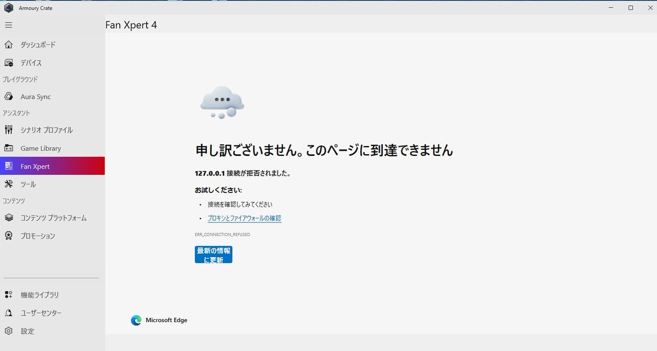The width and height of the screenshot is (657, 351).
Task: Click the scenario profile sliders icon
Action: [x=9, y=130]
